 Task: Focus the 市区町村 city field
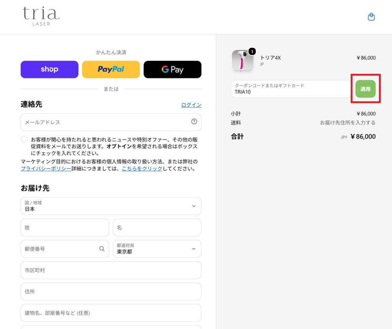[111, 270]
